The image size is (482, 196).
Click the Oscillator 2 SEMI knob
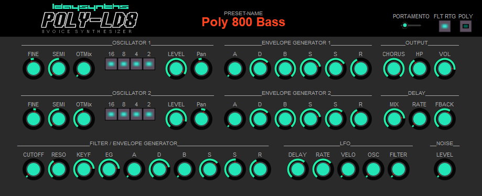pyautogui.click(x=59, y=119)
